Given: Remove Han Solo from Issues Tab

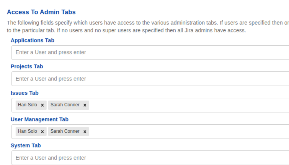Looking at the screenshot, I should point(42,105).
